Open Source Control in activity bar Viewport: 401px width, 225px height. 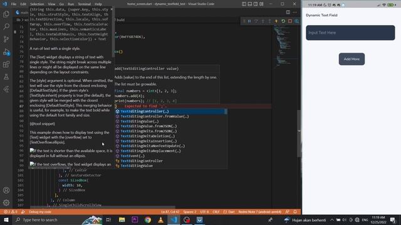point(6,39)
